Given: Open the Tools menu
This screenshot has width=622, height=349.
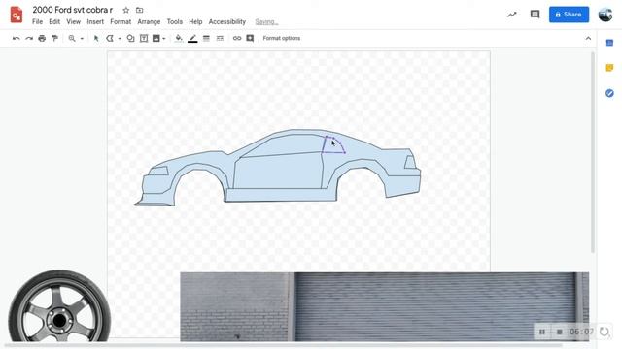Looking at the screenshot, I should 175,21.
